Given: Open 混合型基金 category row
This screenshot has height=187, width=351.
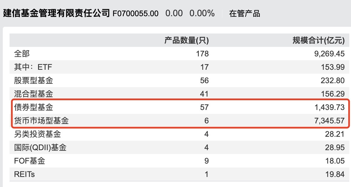Looking at the screenshot, I should click(x=179, y=94).
